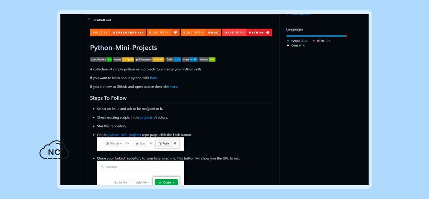Click the issues 11 open badge

click(123, 59)
